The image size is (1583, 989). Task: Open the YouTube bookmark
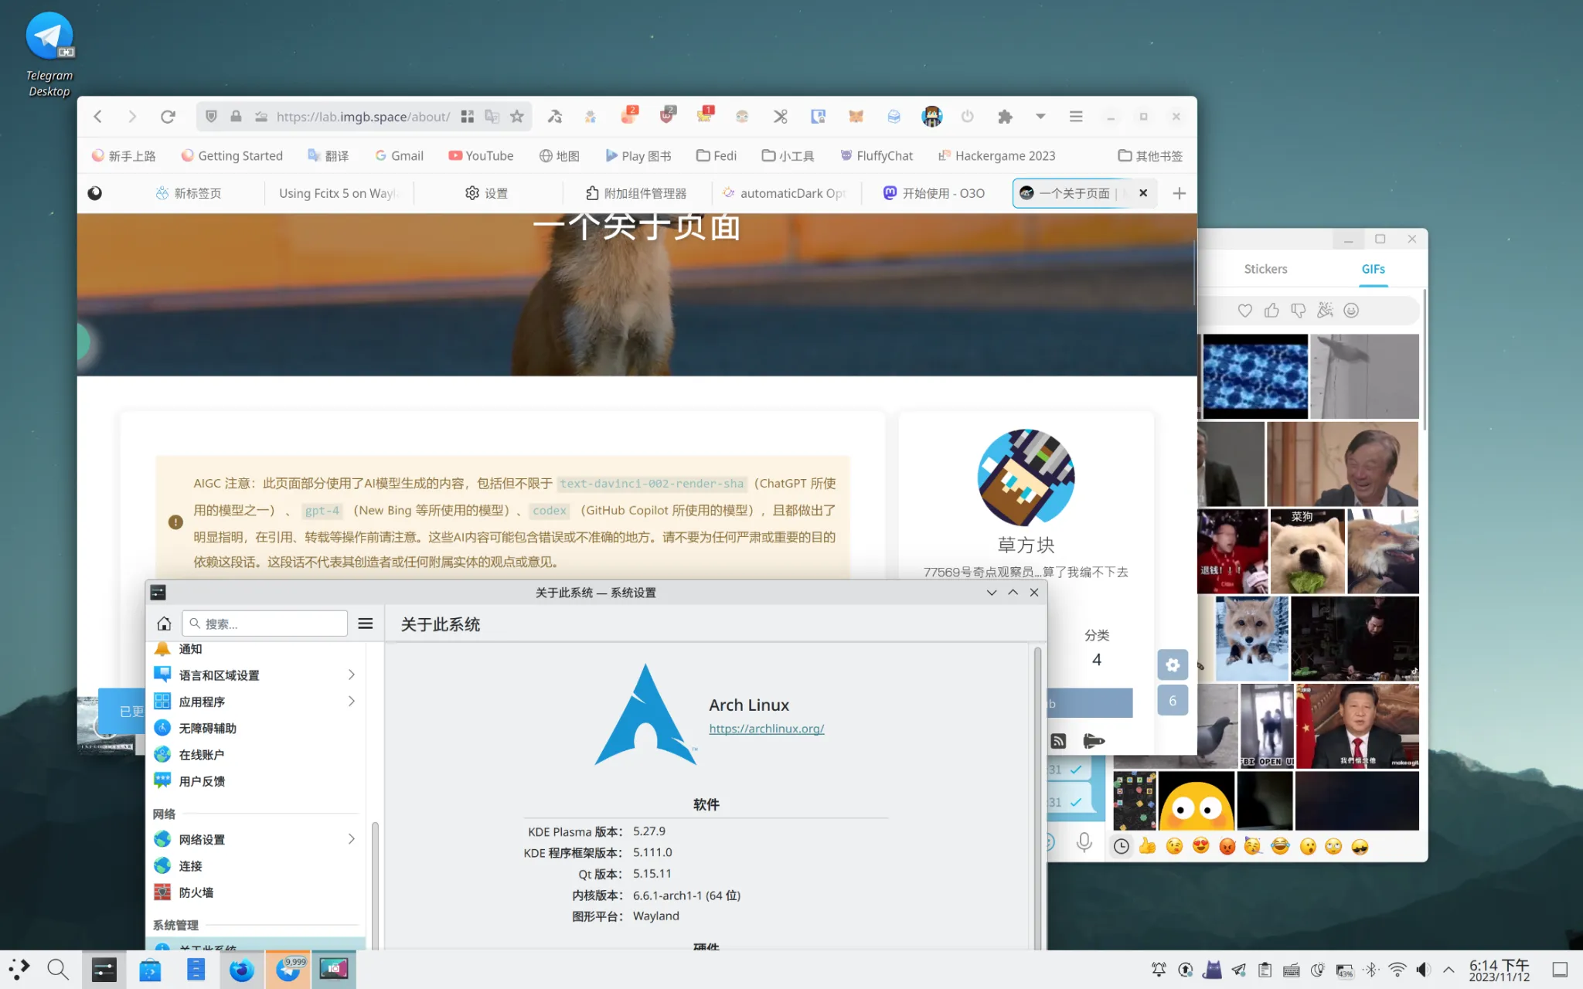(x=481, y=155)
